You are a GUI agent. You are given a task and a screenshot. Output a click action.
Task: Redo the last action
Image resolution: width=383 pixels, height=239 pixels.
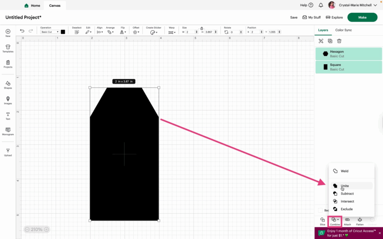pyautogui.click(x=31, y=31)
